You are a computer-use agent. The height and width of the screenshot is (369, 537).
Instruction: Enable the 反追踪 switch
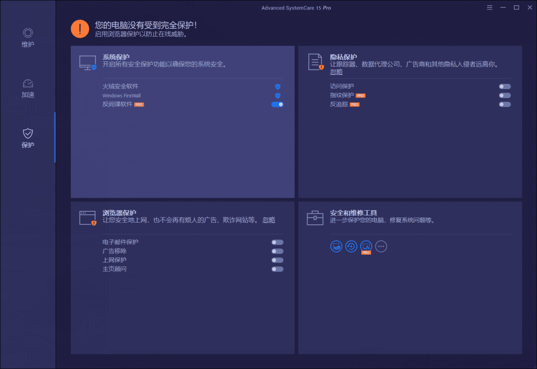tap(505, 104)
